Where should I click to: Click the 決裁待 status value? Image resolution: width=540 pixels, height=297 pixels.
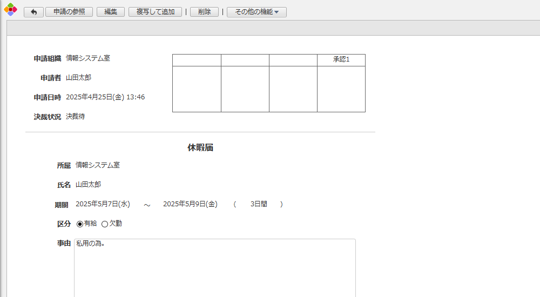click(76, 117)
